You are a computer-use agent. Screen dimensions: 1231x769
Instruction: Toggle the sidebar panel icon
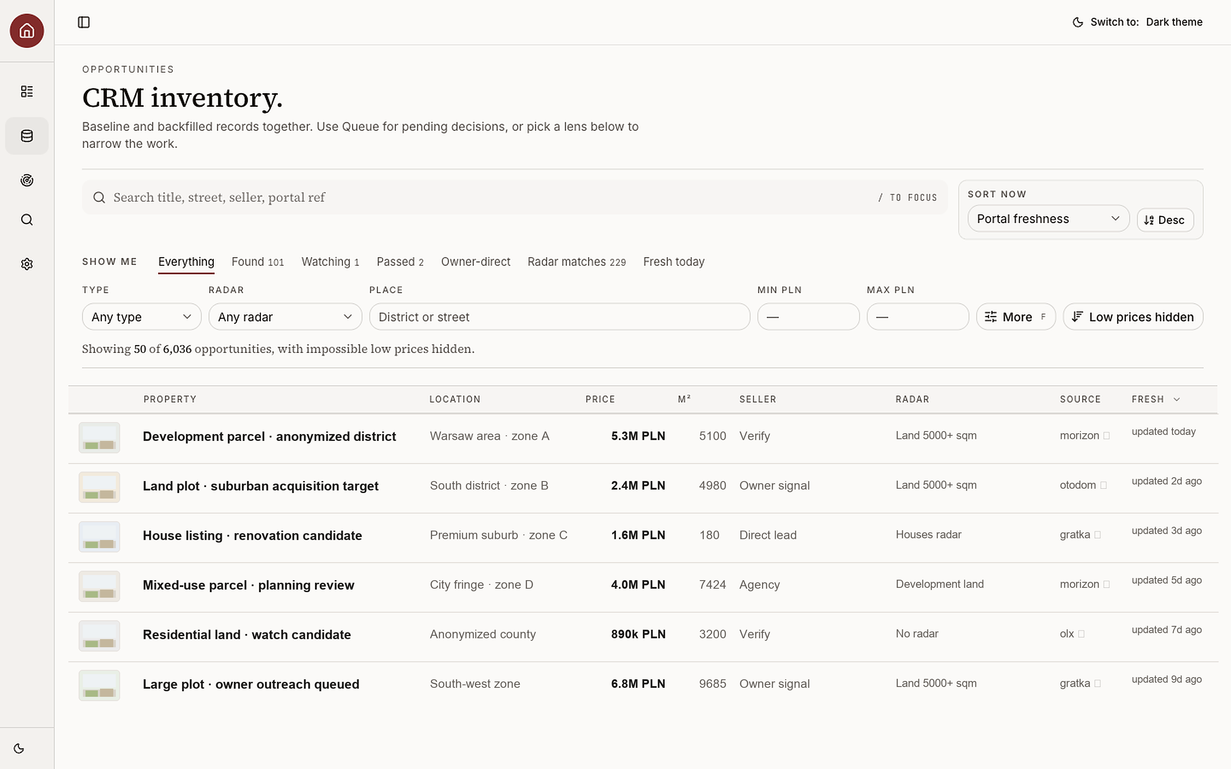tap(84, 22)
